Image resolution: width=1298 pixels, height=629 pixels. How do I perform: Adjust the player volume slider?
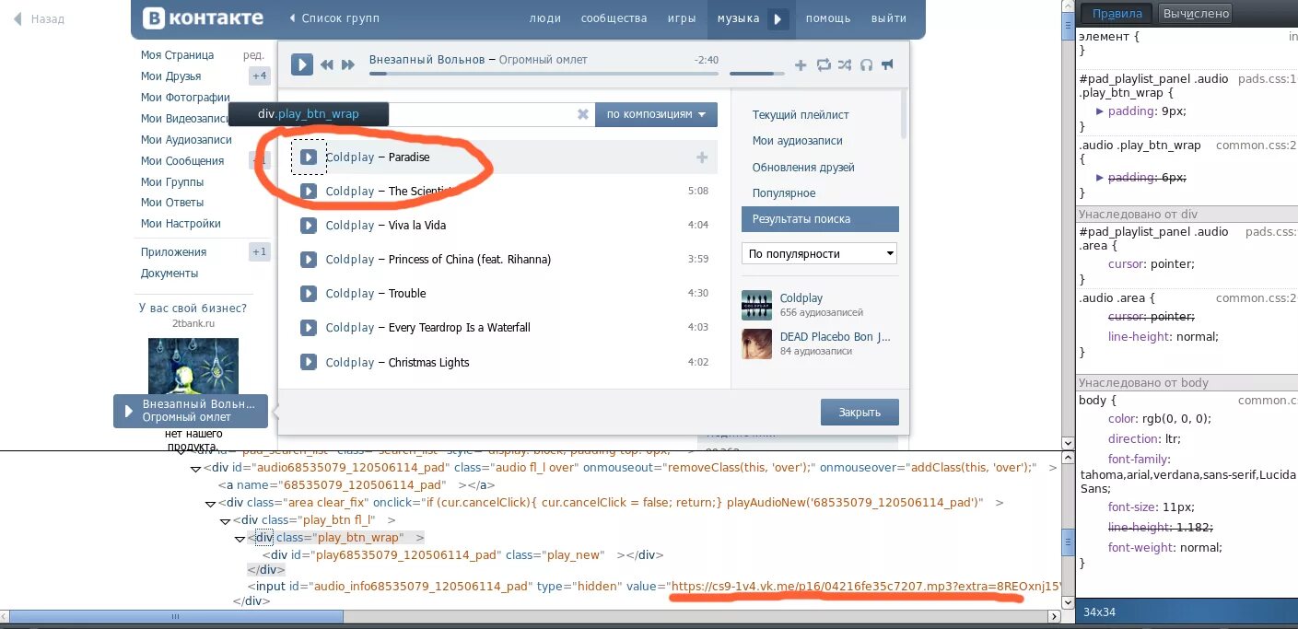pos(755,74)
